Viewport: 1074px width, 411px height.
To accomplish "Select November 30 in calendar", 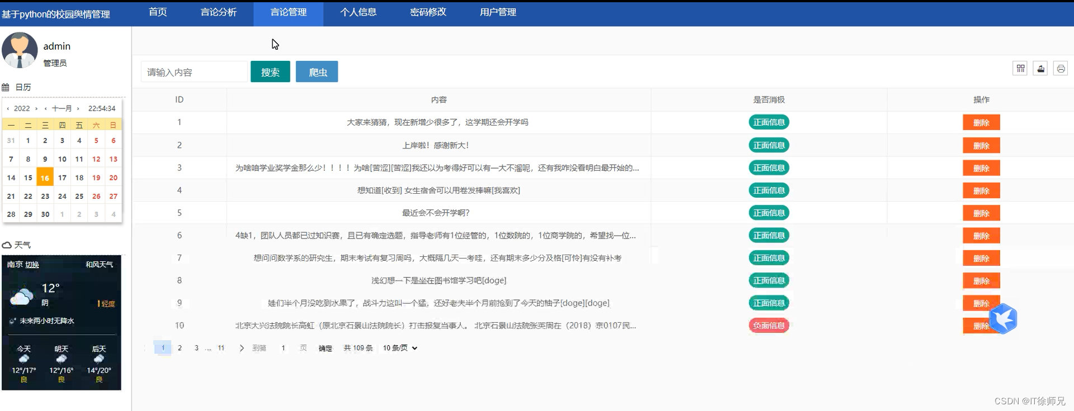I will click(45, 214).
